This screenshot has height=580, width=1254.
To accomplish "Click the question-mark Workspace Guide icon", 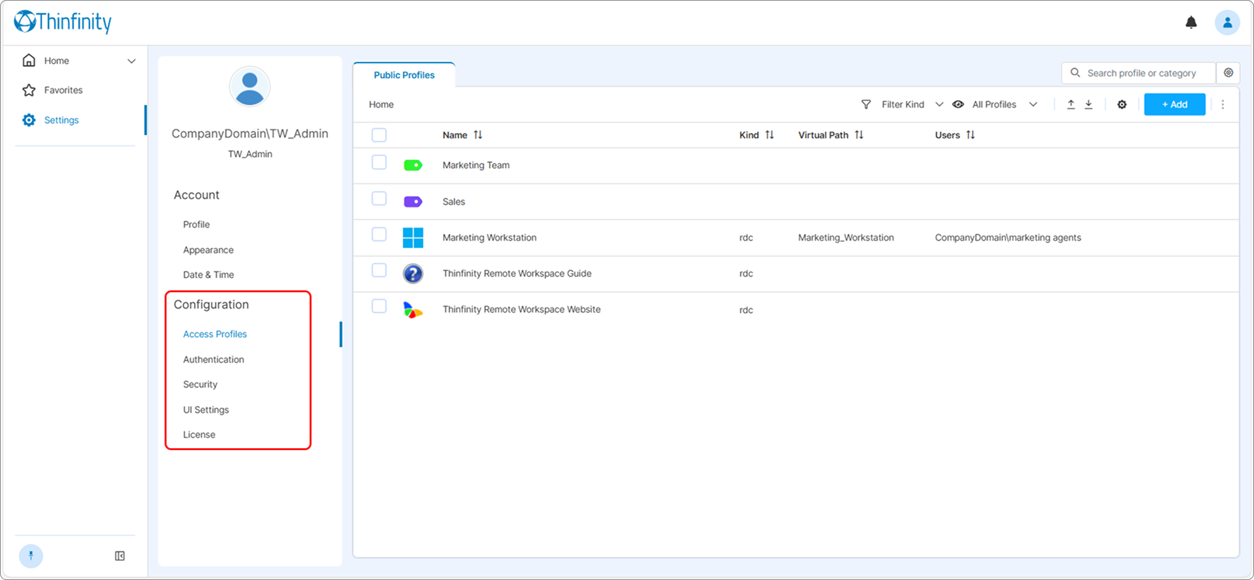I will (x=413, y=273).
